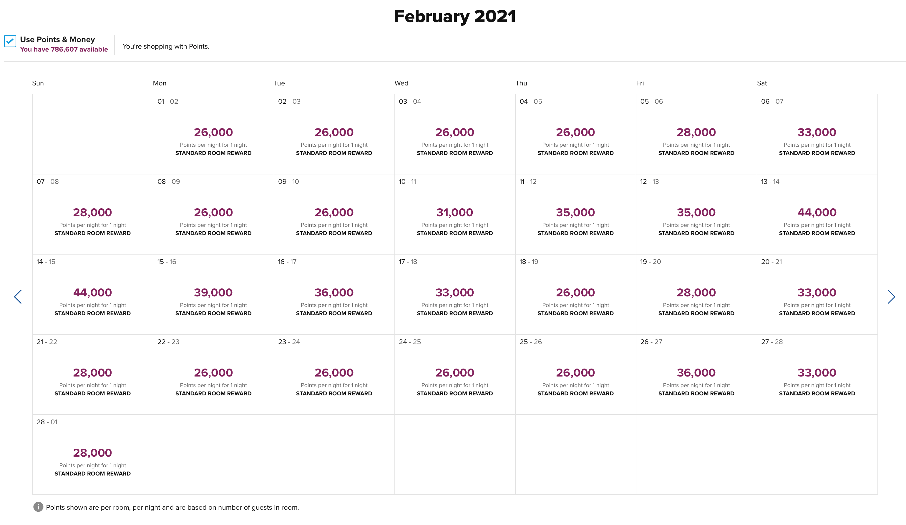Image resolution: width=906 pixels, height=525 pixels.
Task: Pick the 05 - 06 Friday night for 28,000
Action: (696, 134)
